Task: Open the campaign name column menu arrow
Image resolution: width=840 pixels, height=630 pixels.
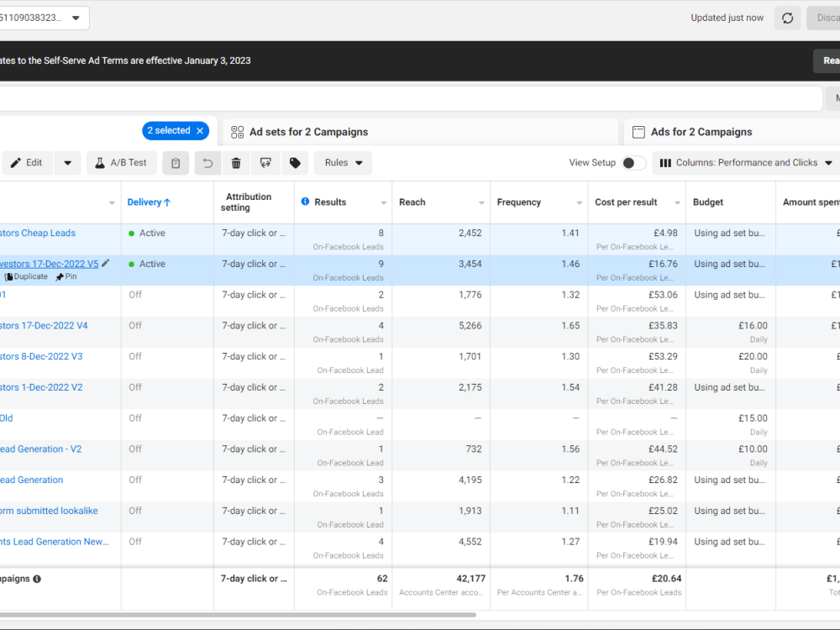Action: click(x=112, y=202)
